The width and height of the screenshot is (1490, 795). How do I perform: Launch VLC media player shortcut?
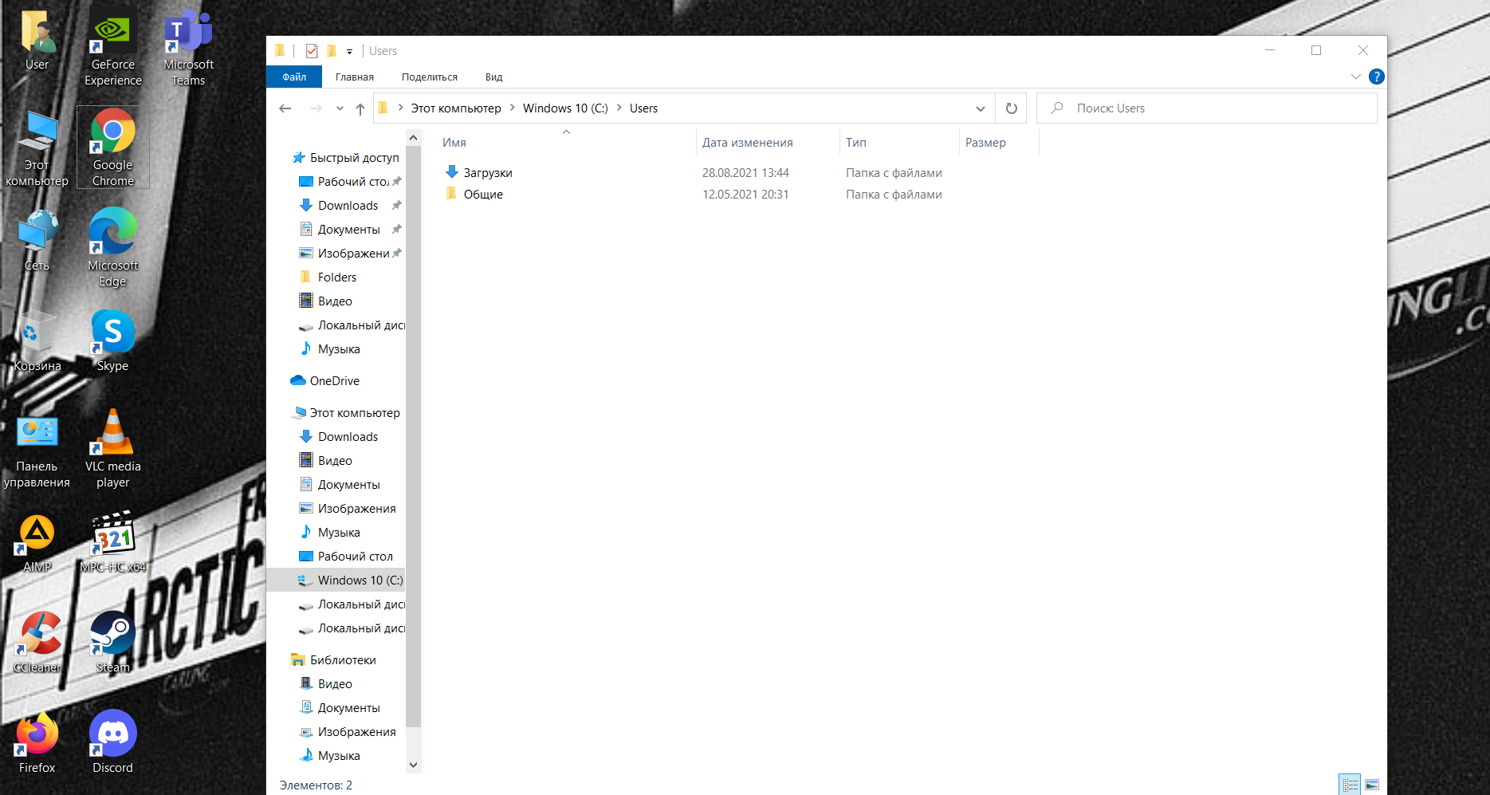tap(113, 449)
